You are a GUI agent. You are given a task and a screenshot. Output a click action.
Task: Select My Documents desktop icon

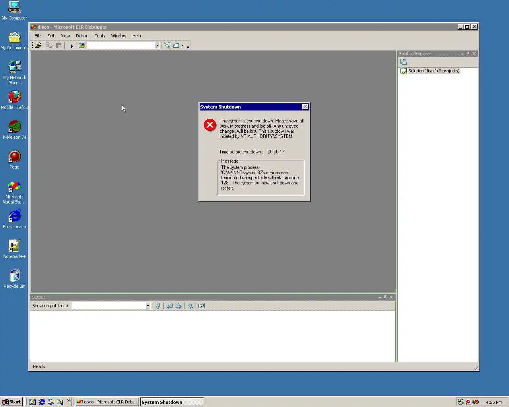point(14,41)
